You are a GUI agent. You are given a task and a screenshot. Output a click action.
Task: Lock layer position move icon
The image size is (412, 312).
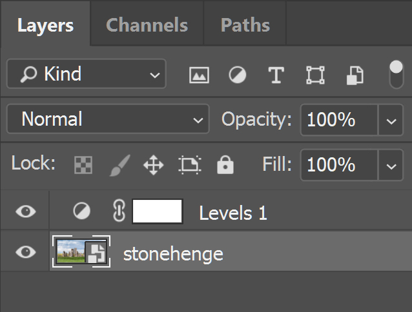point(154,165)
